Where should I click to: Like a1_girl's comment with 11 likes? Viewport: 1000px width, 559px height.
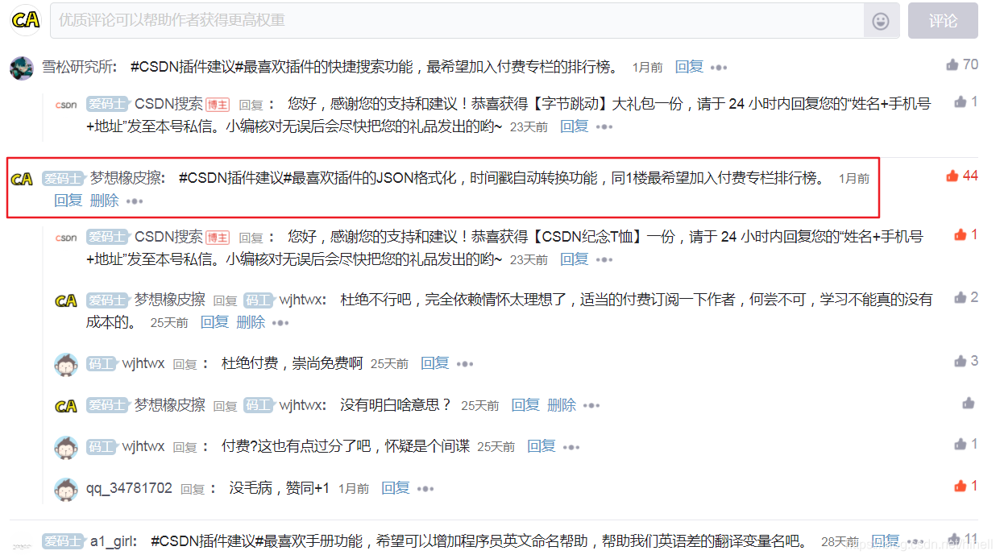click(956, 537)
